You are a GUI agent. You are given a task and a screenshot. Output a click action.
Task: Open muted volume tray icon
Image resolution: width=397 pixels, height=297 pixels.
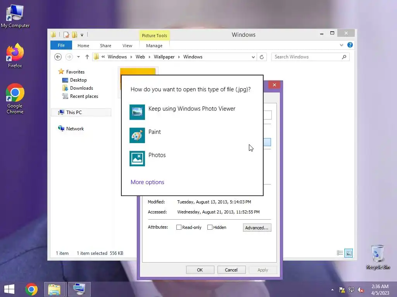pos(361,290)
